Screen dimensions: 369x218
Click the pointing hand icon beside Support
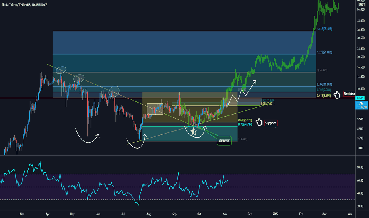coord(259,122)
